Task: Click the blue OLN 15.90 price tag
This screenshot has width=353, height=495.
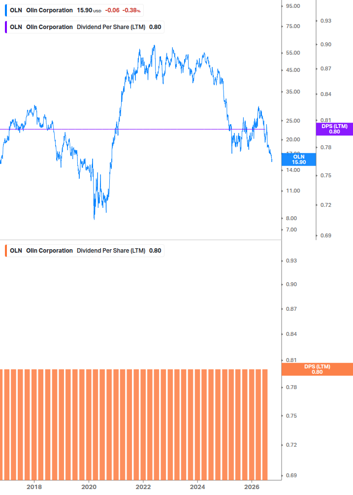Action: 299,160
